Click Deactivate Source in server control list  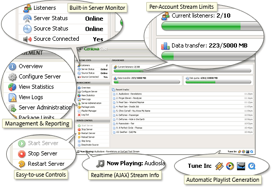90,145
